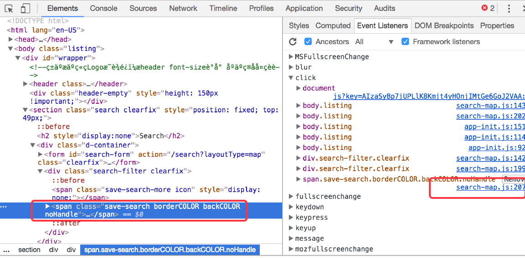Screen dimensions: 525x258
Task: Collapse the div class d-container node
Action: click(33, 145)
